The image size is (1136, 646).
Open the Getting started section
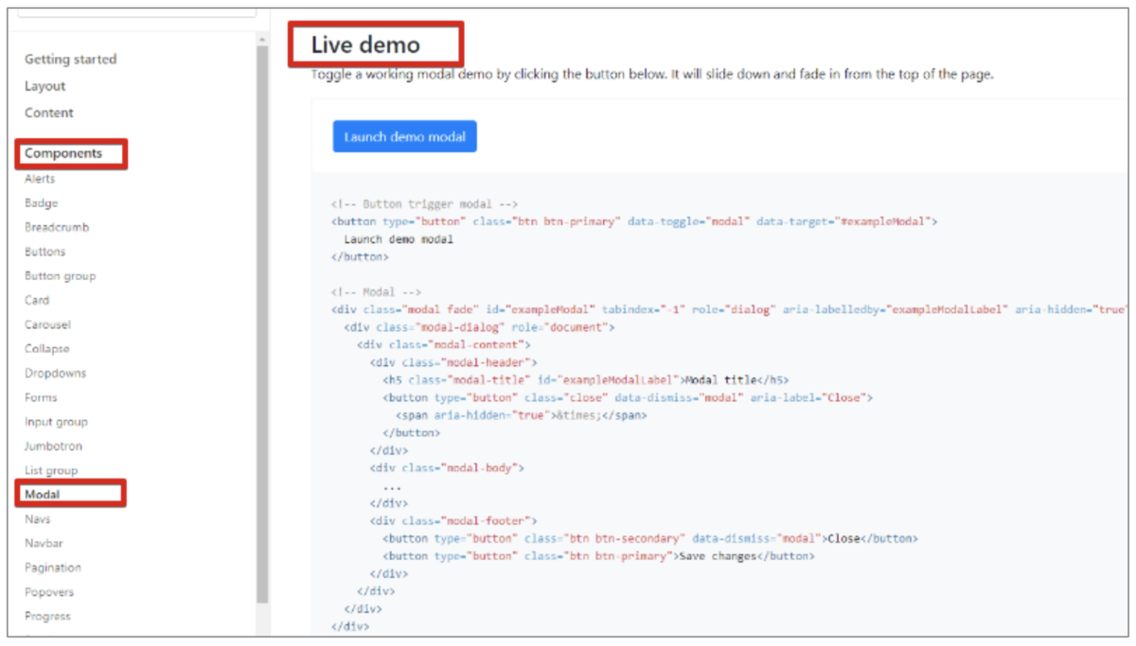pos(71,59)
